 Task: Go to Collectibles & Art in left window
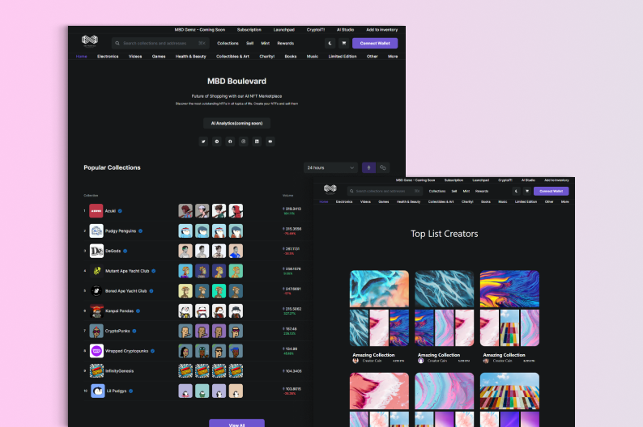point(232,57)
